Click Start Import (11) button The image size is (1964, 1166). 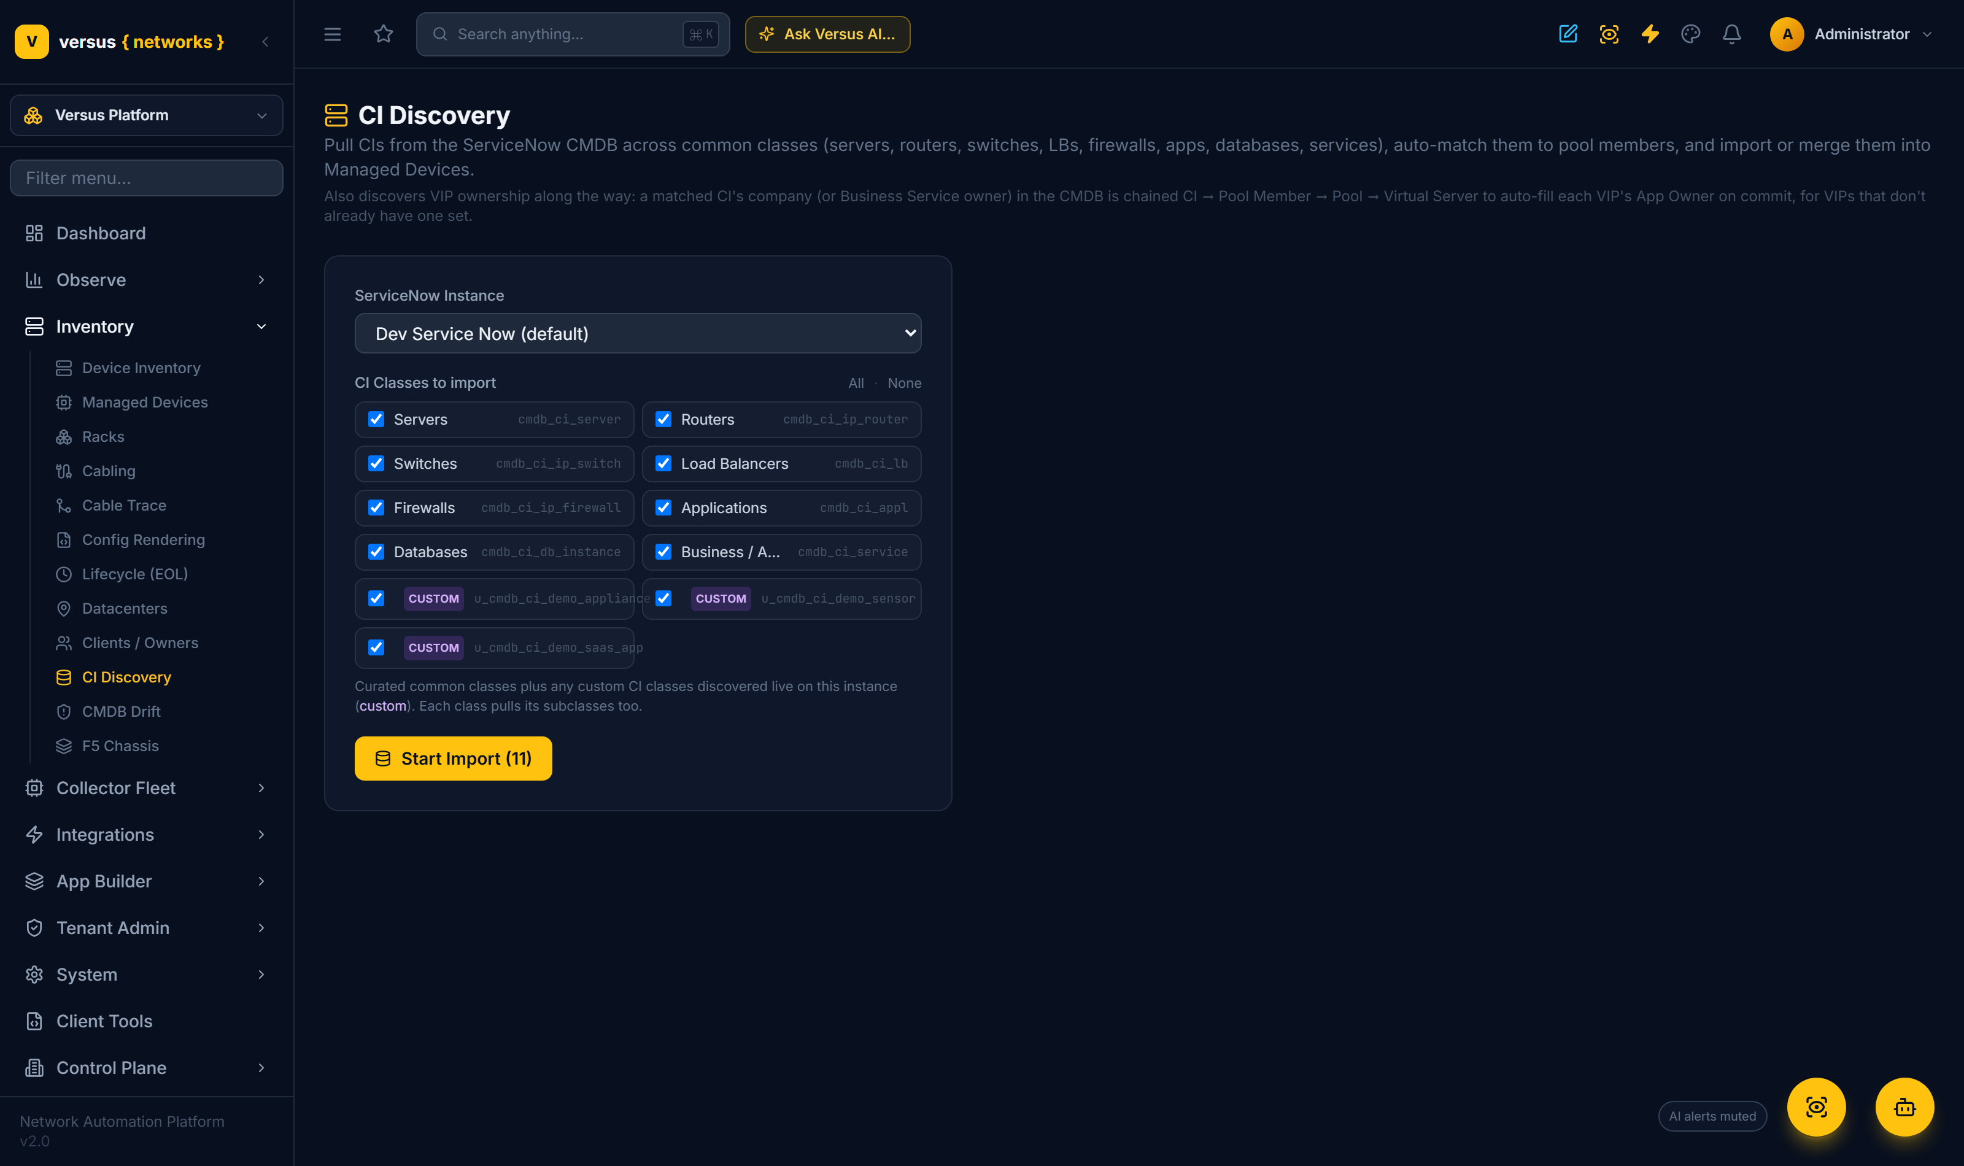(x=454, y=759)
